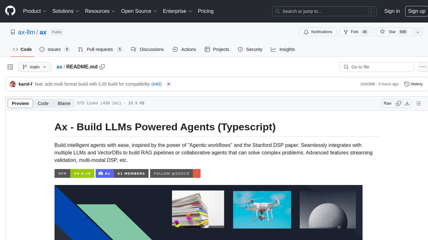Copy the README.md file path
The width and height of the screenshot is (428, 240).
(x=102, y=67)
